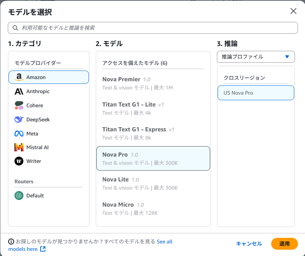
Task: Choose Titan Text G1 - Express model
Action: click(x=153, y=133)
